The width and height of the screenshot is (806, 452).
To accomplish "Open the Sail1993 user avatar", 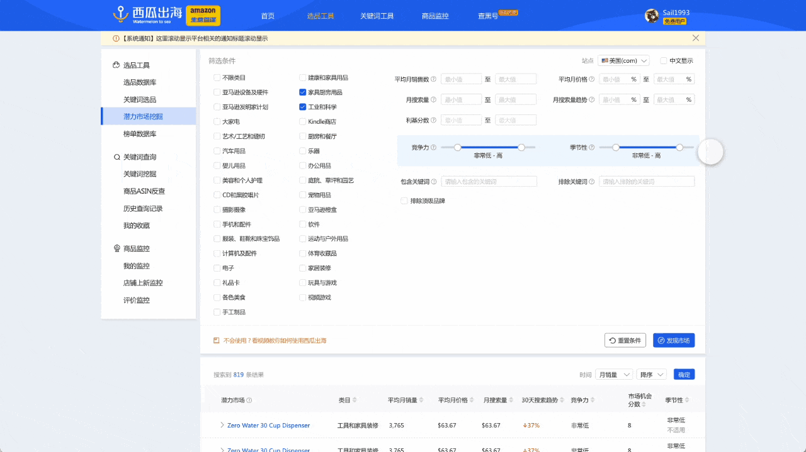I will [652, 16].
